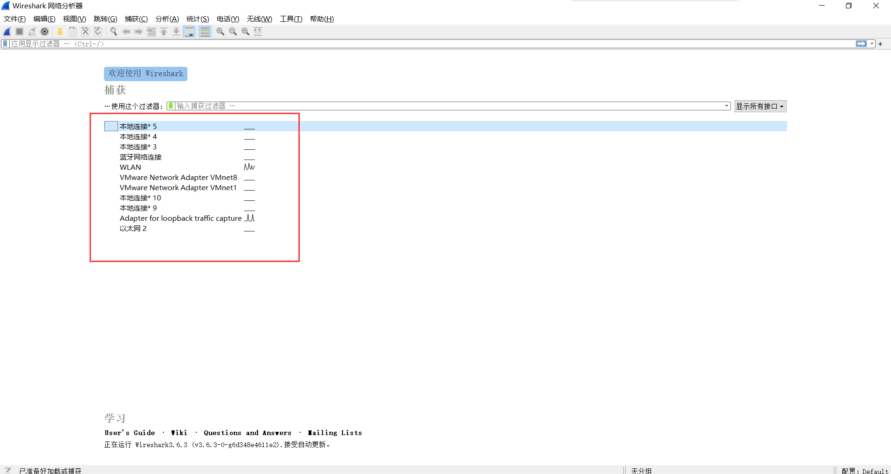Click the go to specified packet icon
891x474 pixels.
[x=151, y=32]
